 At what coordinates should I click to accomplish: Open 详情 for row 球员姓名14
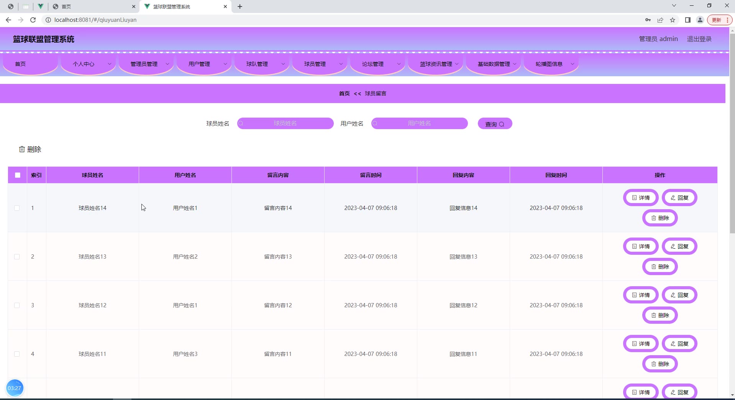[x=641, y=198]
